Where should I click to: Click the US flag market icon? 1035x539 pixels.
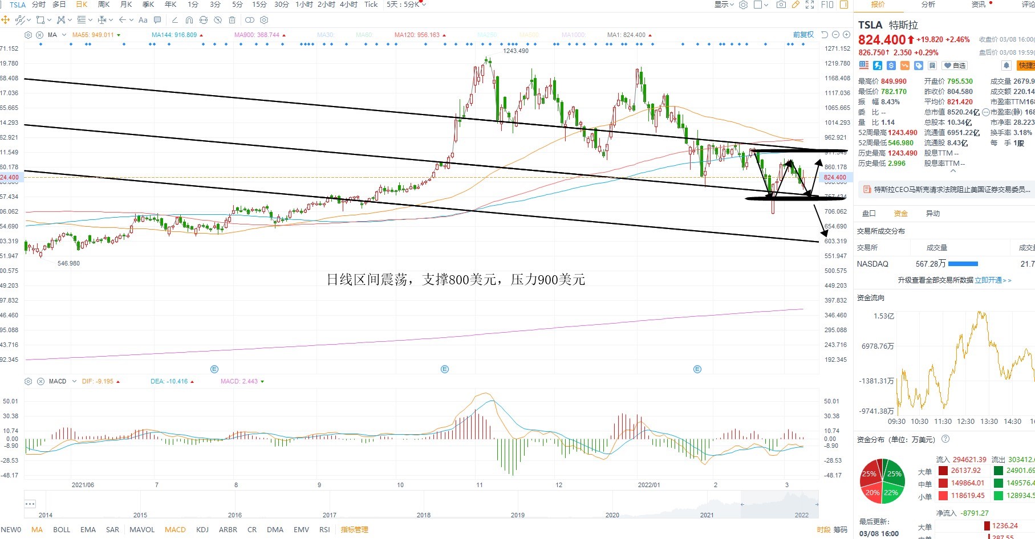pos(864,66)
